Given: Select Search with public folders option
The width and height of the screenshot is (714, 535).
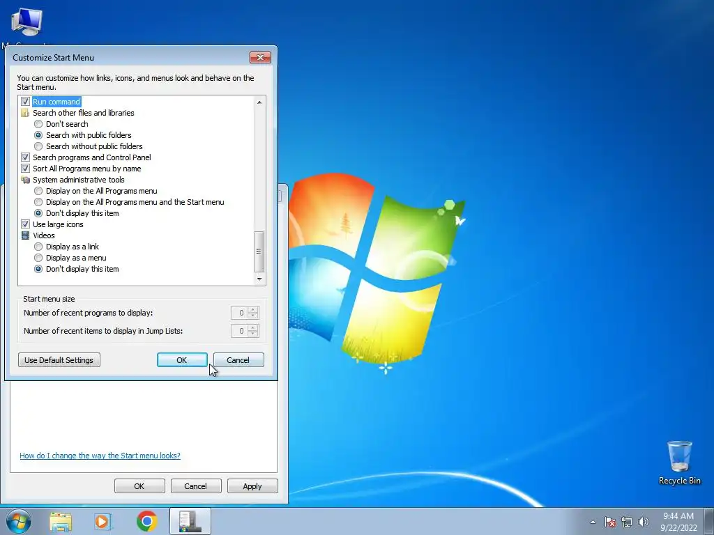Looking at the screenshot, I should pyautogui.click(x=38, y=135).
